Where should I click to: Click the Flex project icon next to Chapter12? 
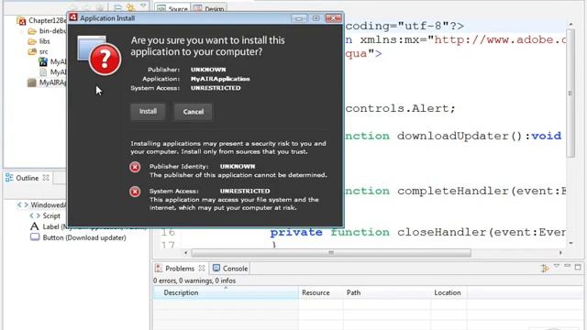click(x=21, y=20)
